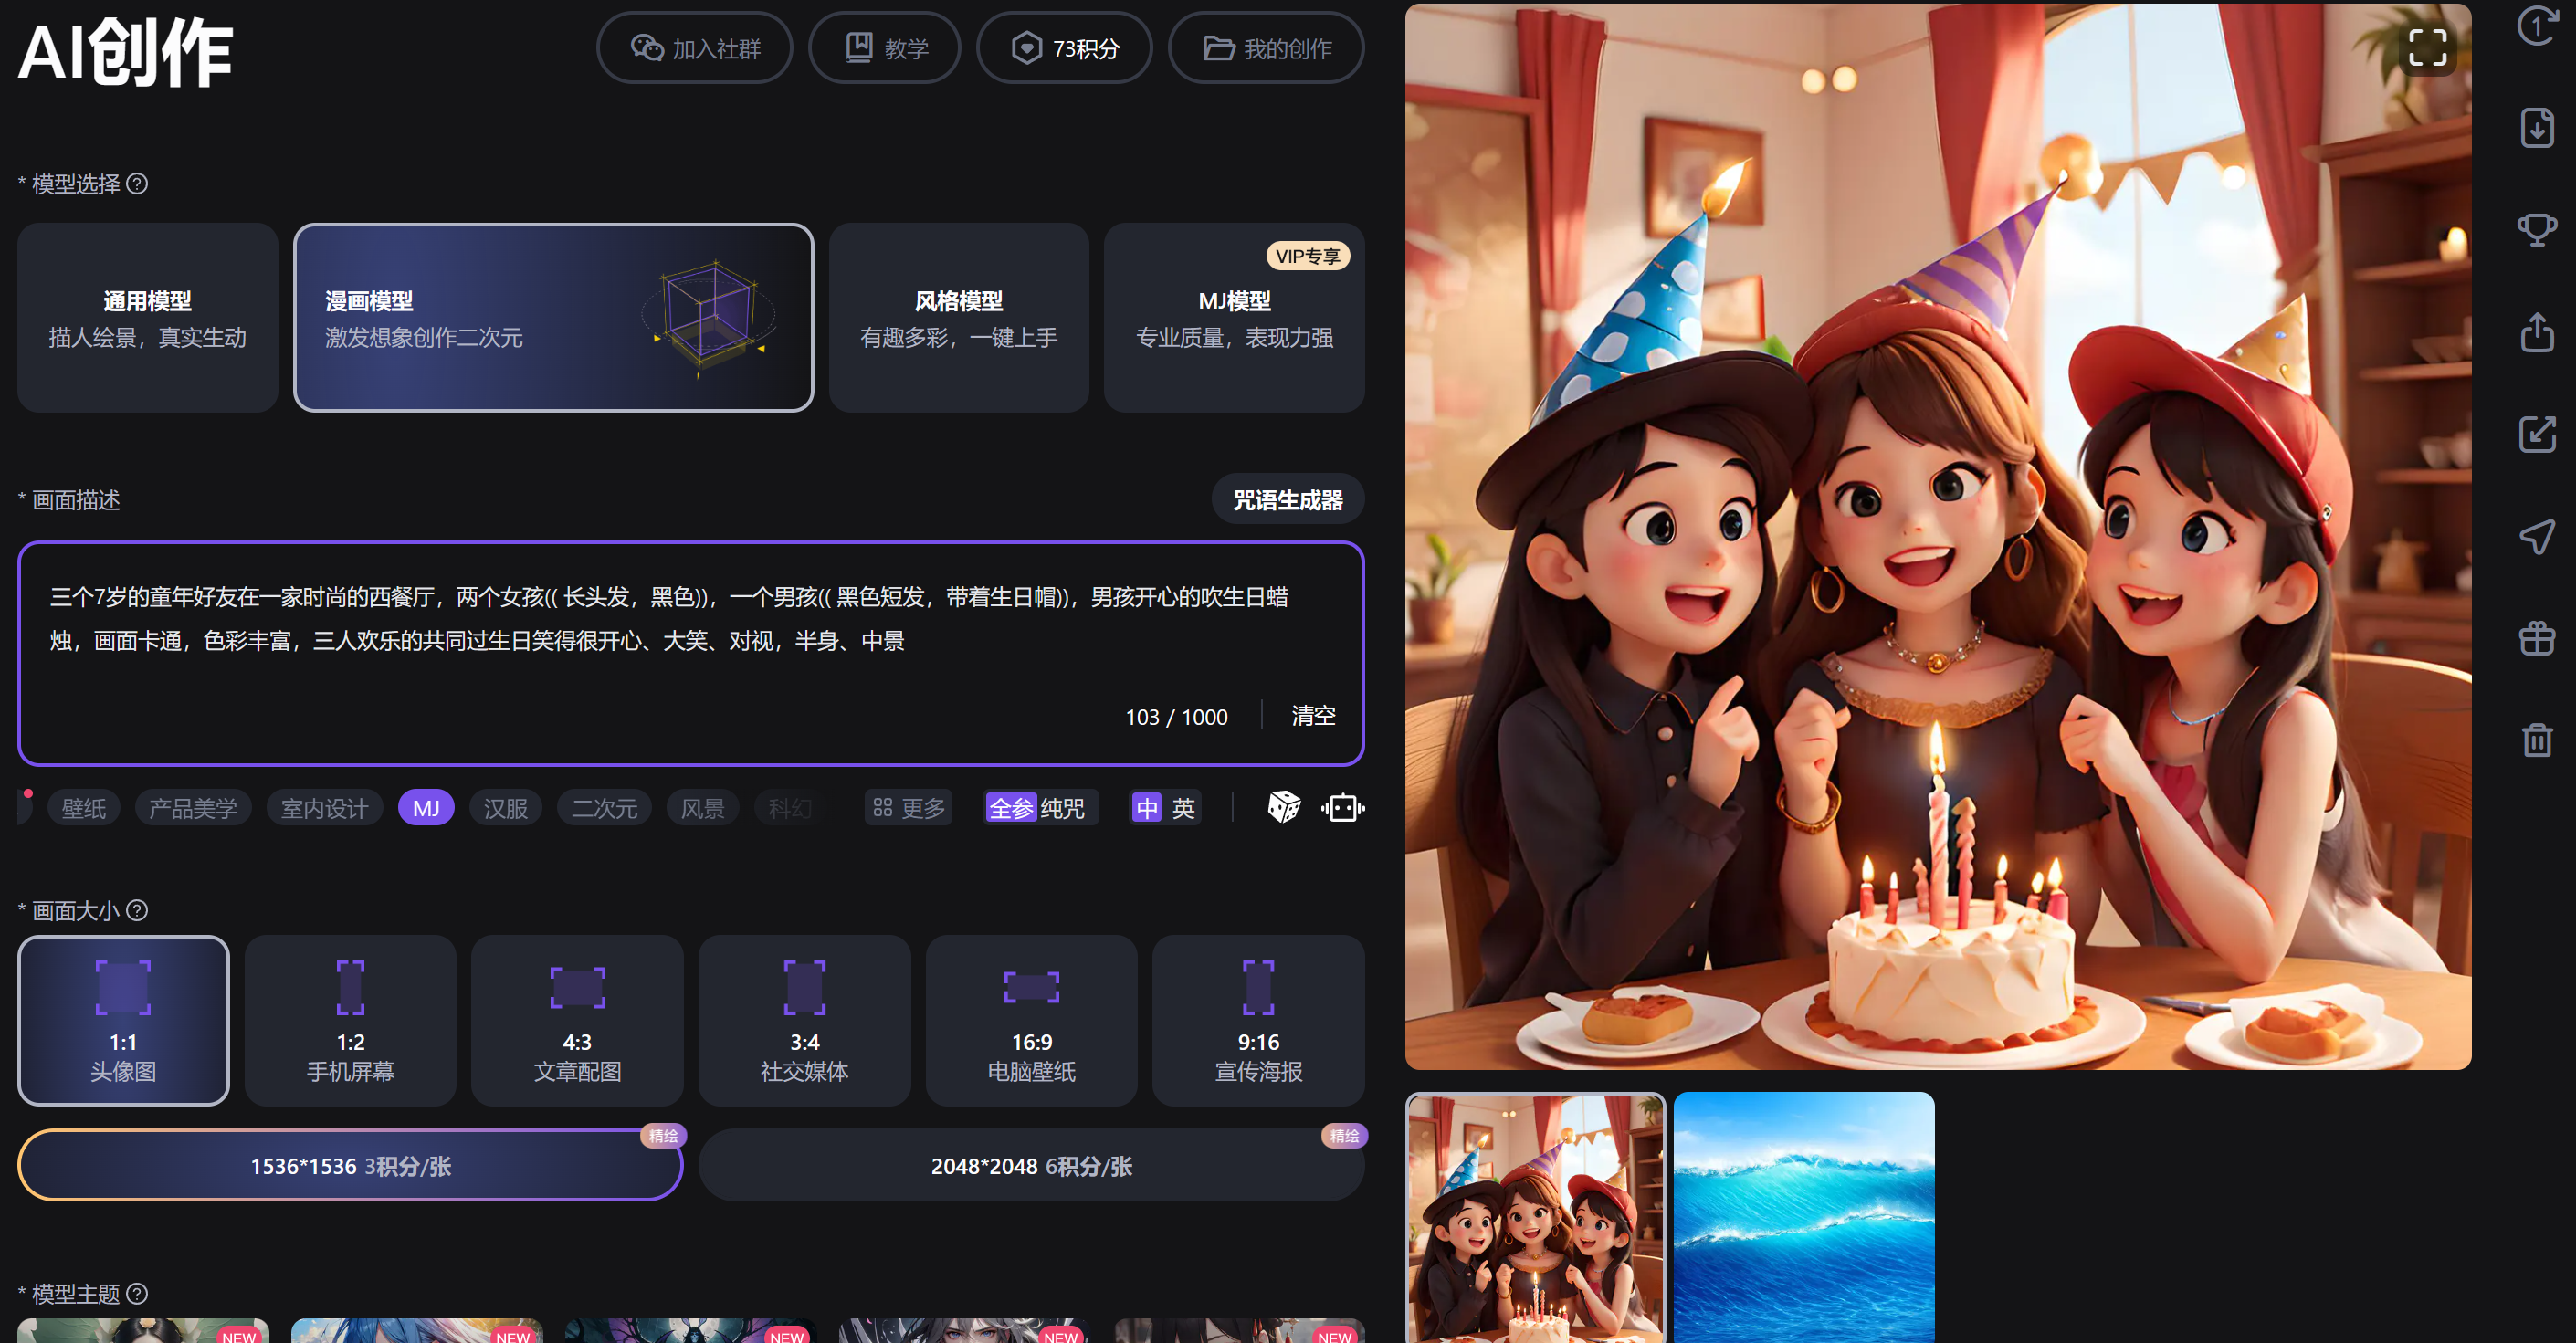Screen dimensions: 2576x1343
Task: Click the gift box icon in the sidebar
Action: click(x=2537, y=638)
